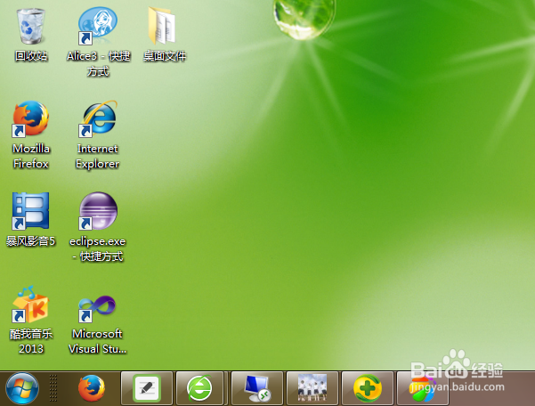535x406 pixels.
Task: Select the 桌面文件 label text
Action: 165,56
